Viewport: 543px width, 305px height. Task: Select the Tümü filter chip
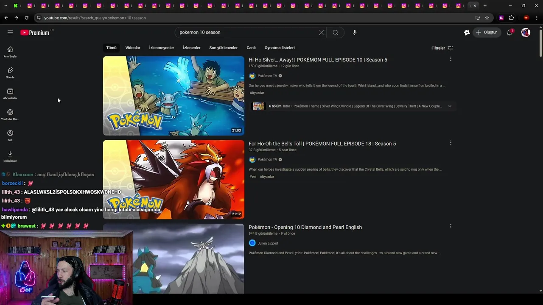click(x=111, y=48)
